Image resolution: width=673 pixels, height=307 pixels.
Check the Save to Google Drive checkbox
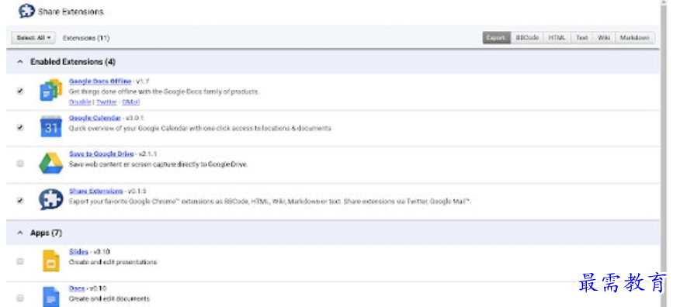[20, 164]
